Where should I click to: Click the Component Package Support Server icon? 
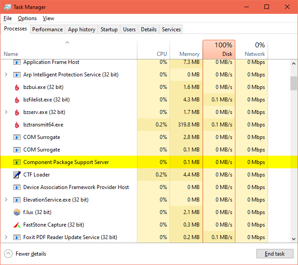17,162
